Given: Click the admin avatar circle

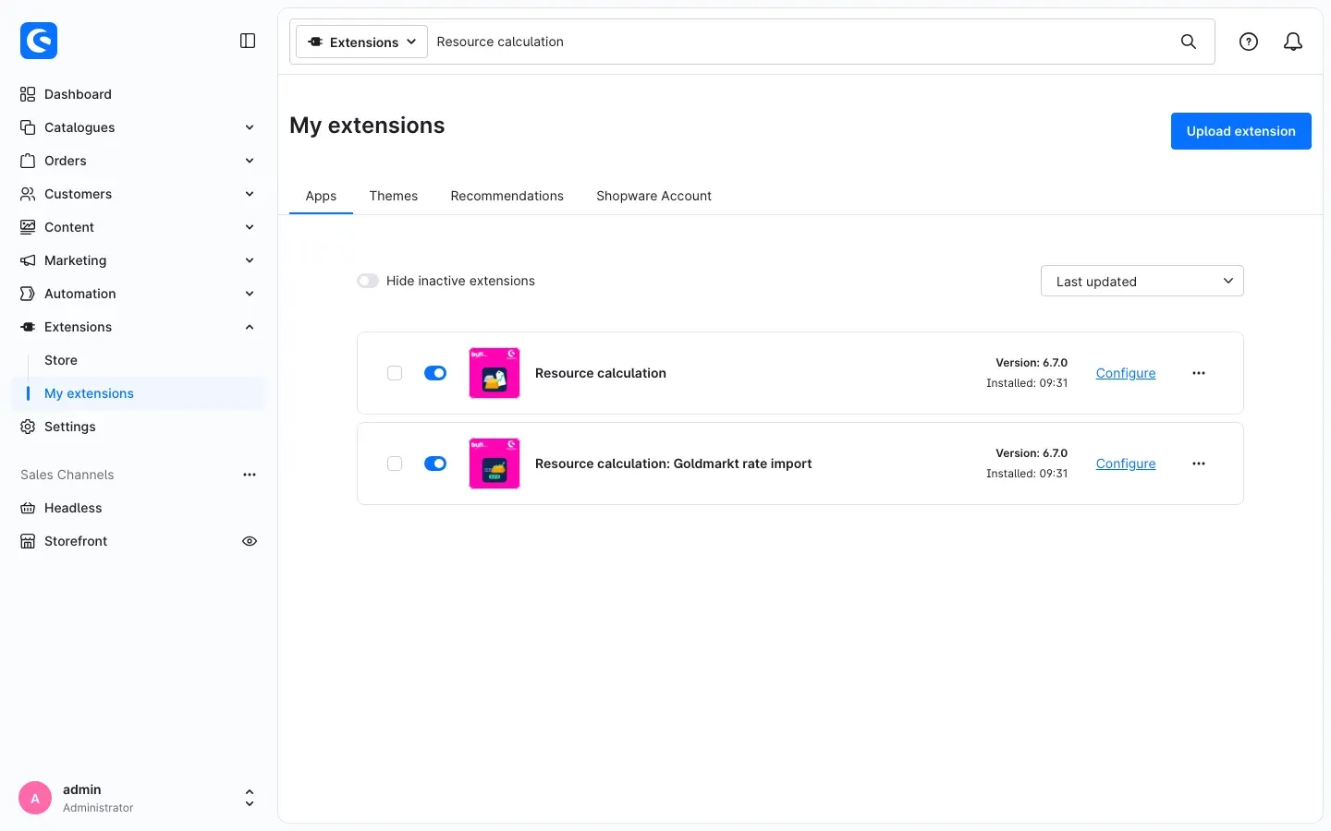Looking at the screenshot, I should (x=35, y=798).
